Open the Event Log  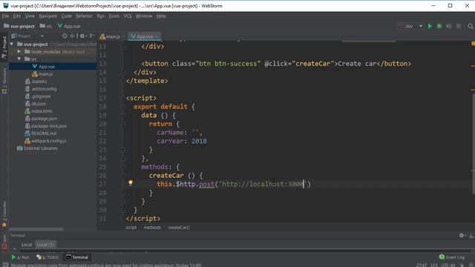(x=452, y=257)
